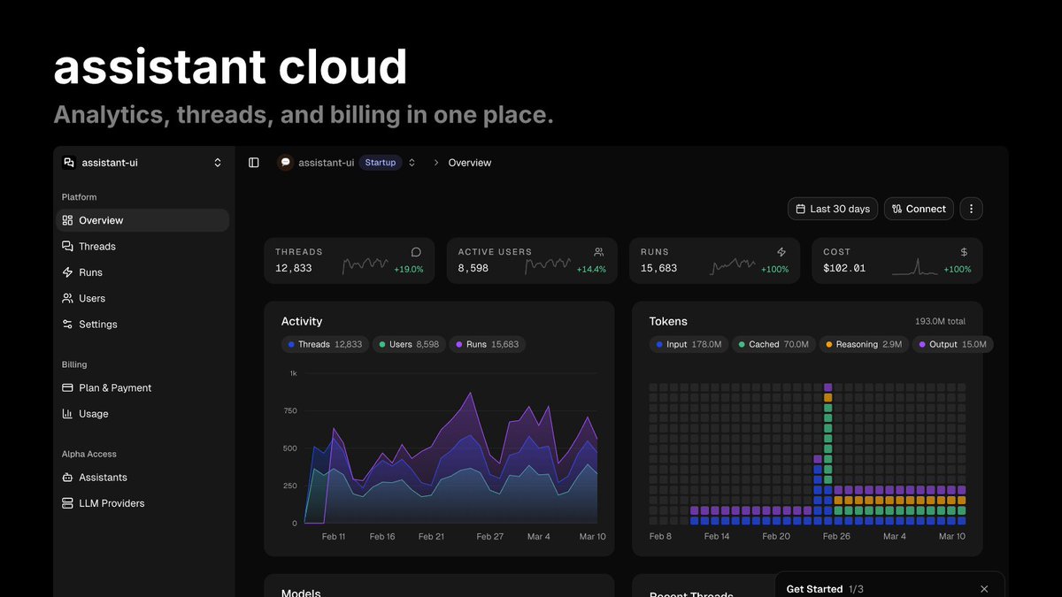Click the LLM Providers server icon
This screenshot has height=597, width=1062.
[x=68, y=503]
